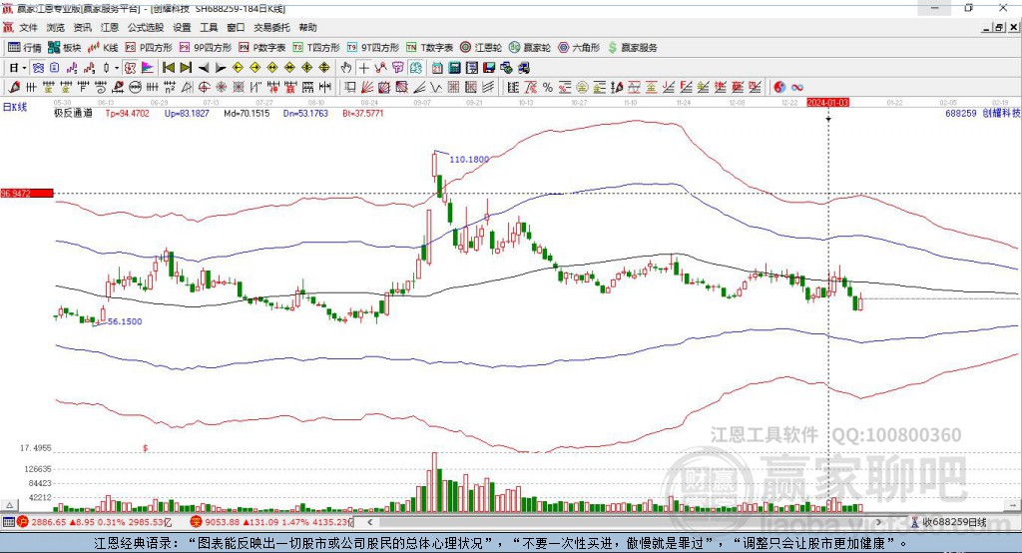The image size is (1022, 553).
Task: Click the plain percent sign icon
Action: tap(548, 88)
